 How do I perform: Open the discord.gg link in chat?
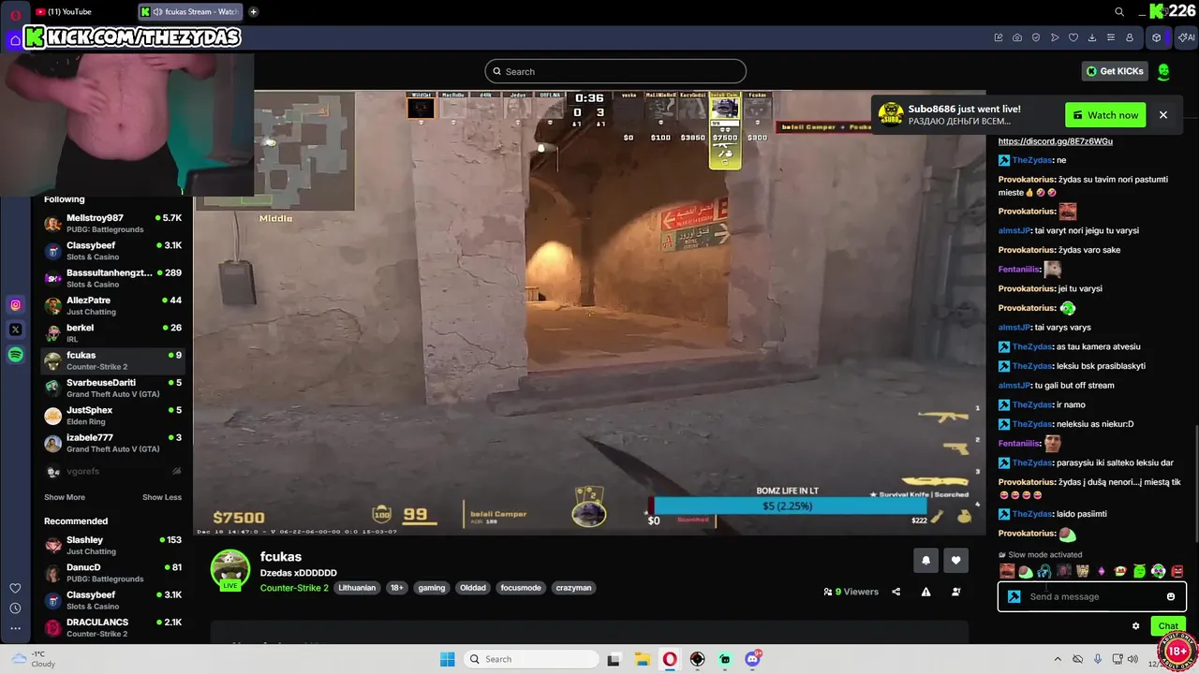[x=1056, y=141]
